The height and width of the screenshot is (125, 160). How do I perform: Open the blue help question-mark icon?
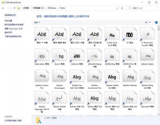[x=156, y=22]
